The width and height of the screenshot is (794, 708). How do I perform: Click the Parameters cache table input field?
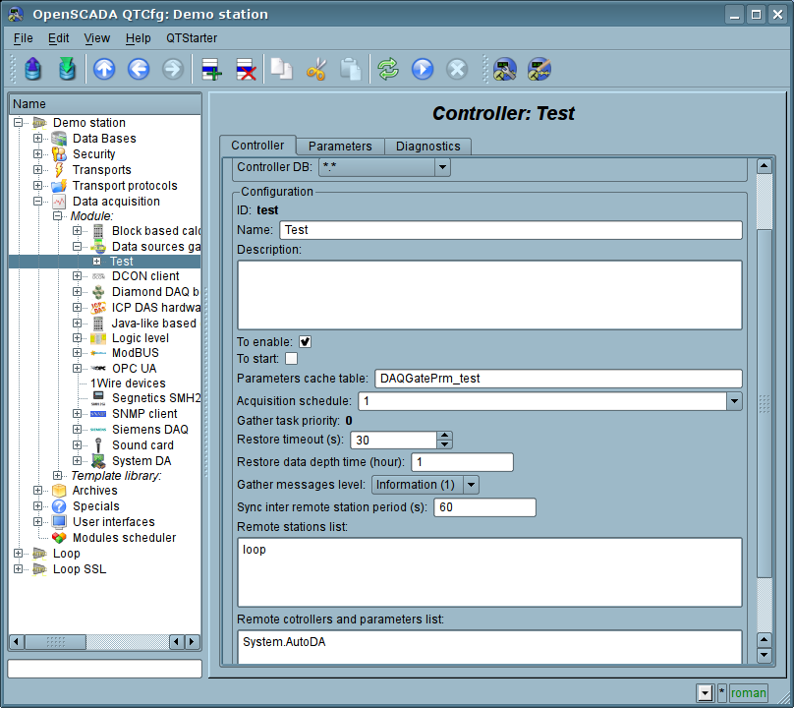557,379
